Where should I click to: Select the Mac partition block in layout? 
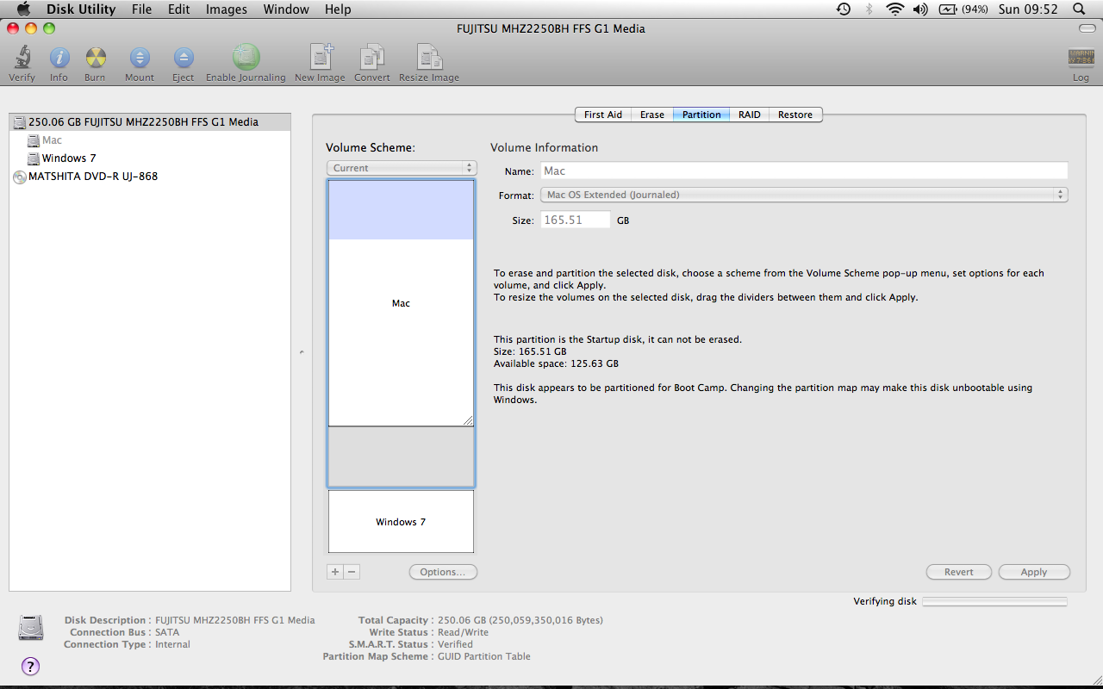click(x=401, y=303)
